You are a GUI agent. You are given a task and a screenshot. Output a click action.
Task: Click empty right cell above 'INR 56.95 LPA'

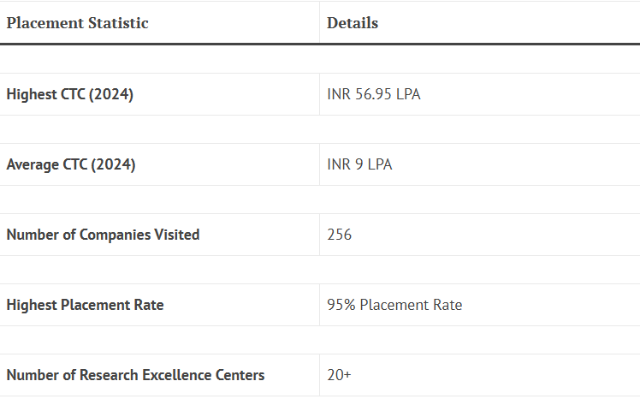pos(479,59)
